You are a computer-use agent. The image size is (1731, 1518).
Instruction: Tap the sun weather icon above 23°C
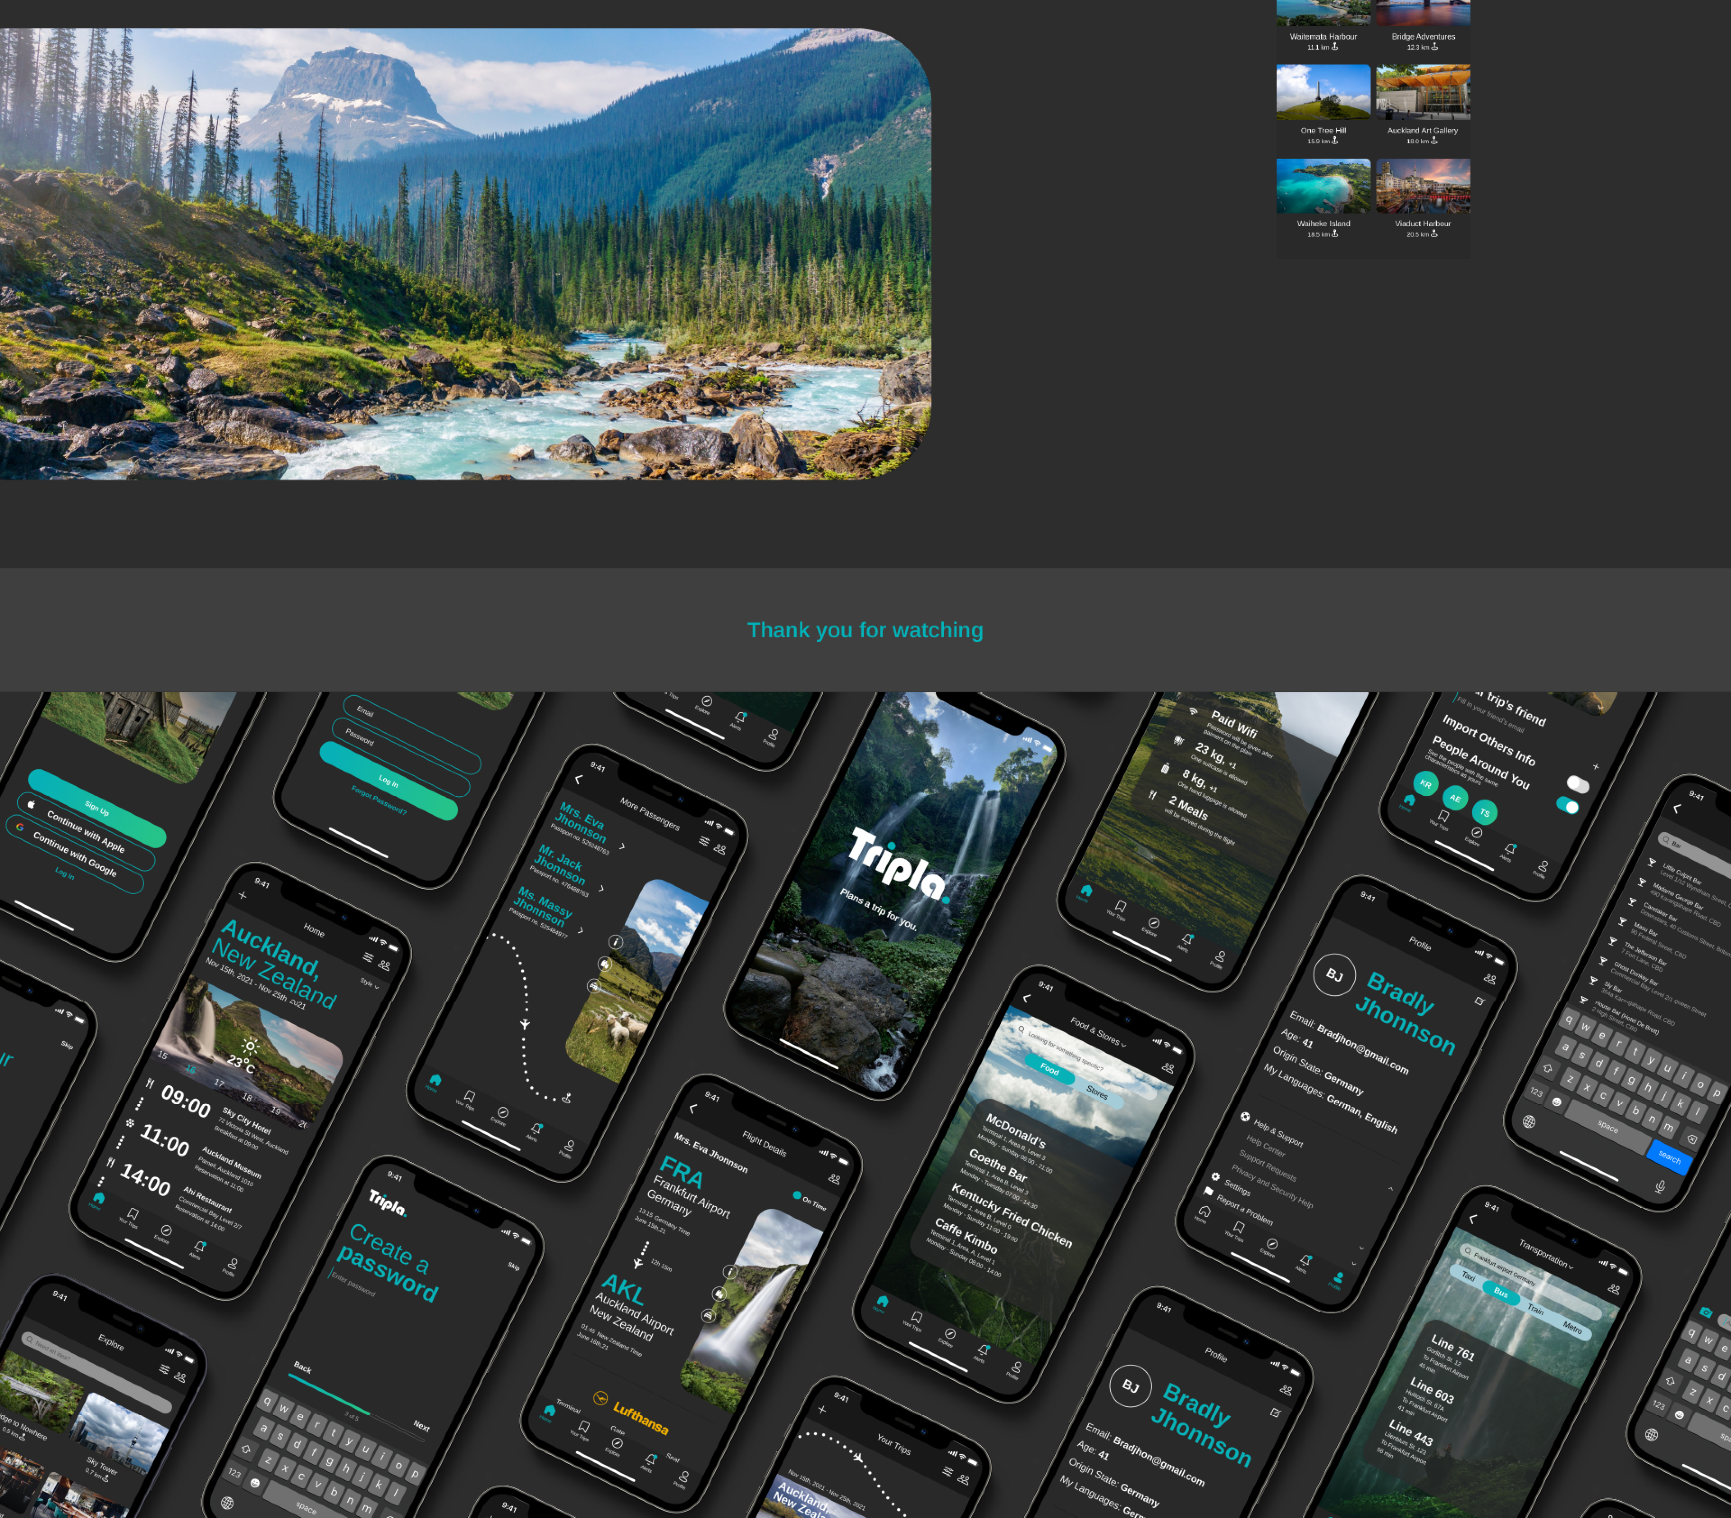point(250,1047)
